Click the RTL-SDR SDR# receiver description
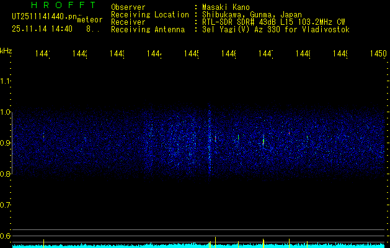This screenshot has width=390, height=248. point(273,22)
